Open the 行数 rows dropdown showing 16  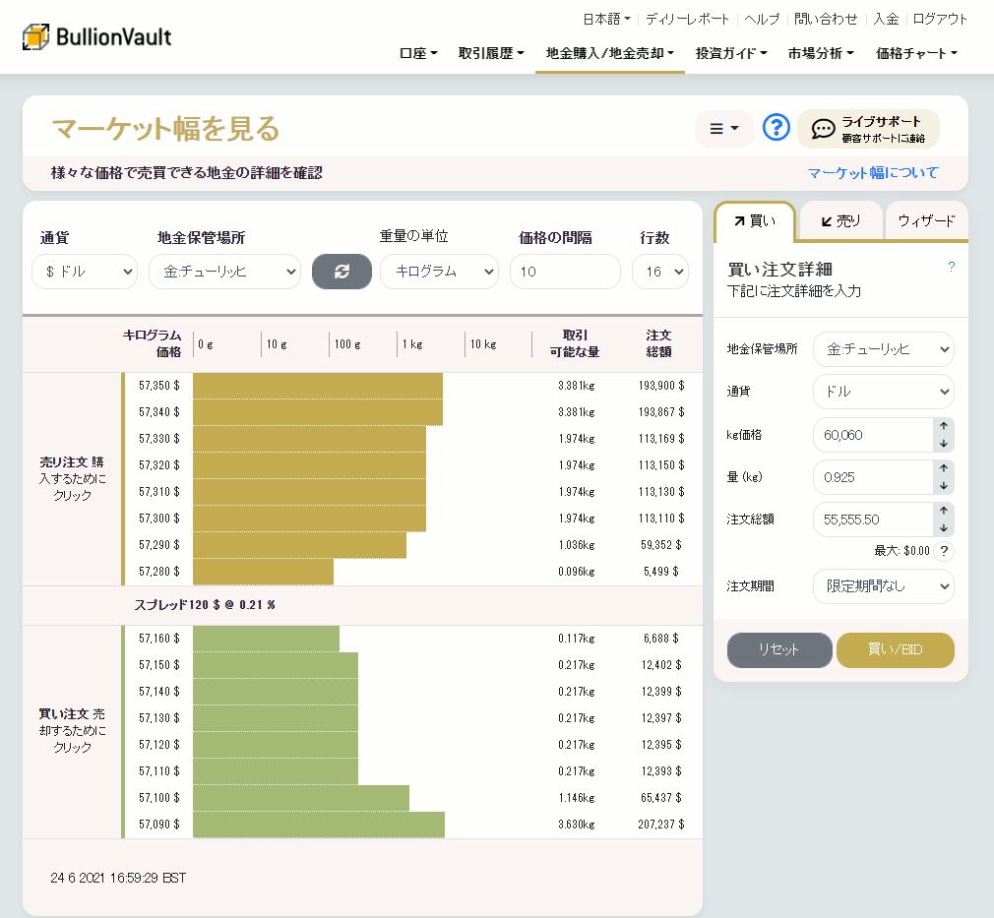tap(660, 272)
